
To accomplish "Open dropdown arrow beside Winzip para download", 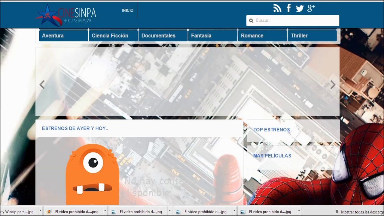I will [40, 211].
